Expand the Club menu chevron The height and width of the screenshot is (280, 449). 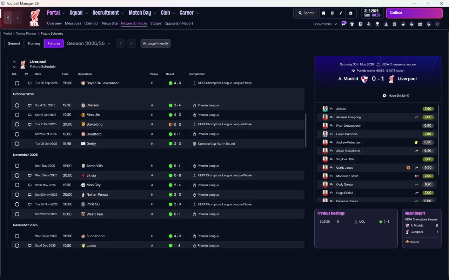174,13
